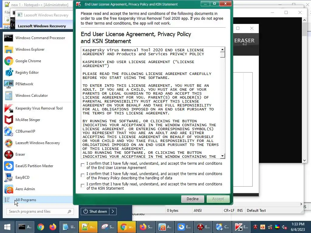Click the Accept button
Image resolution: width=311 pixels, height=233 pixels.
[218, 199]
